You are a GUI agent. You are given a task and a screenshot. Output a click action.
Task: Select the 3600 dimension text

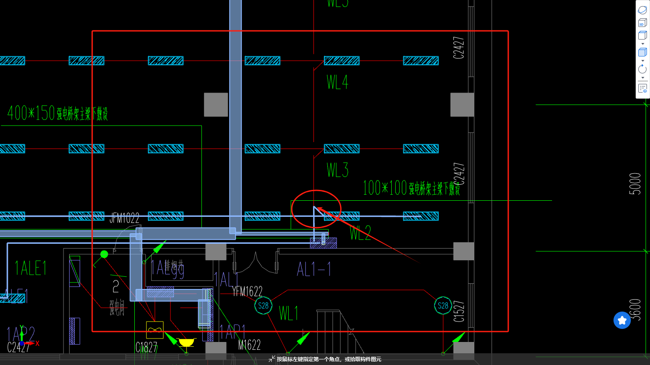point(635,309)
